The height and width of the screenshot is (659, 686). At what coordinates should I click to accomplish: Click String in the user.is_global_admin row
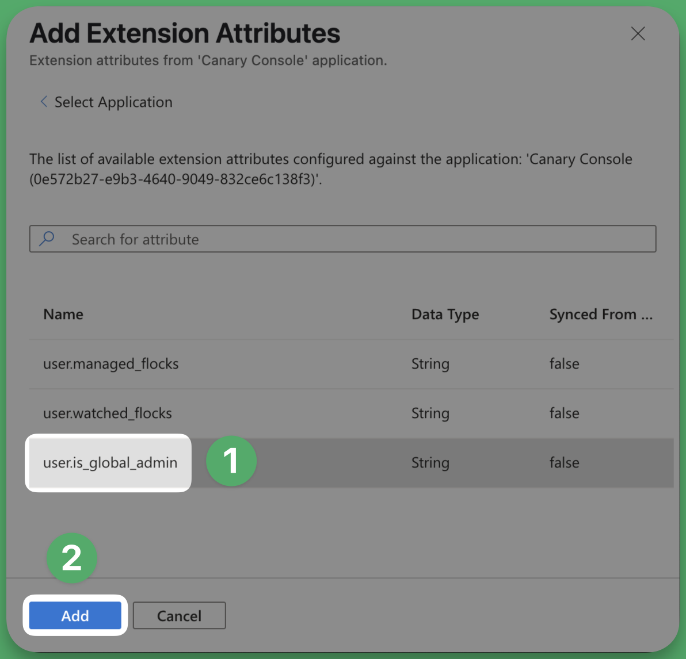pyautogui.click(x=430, y=463)
